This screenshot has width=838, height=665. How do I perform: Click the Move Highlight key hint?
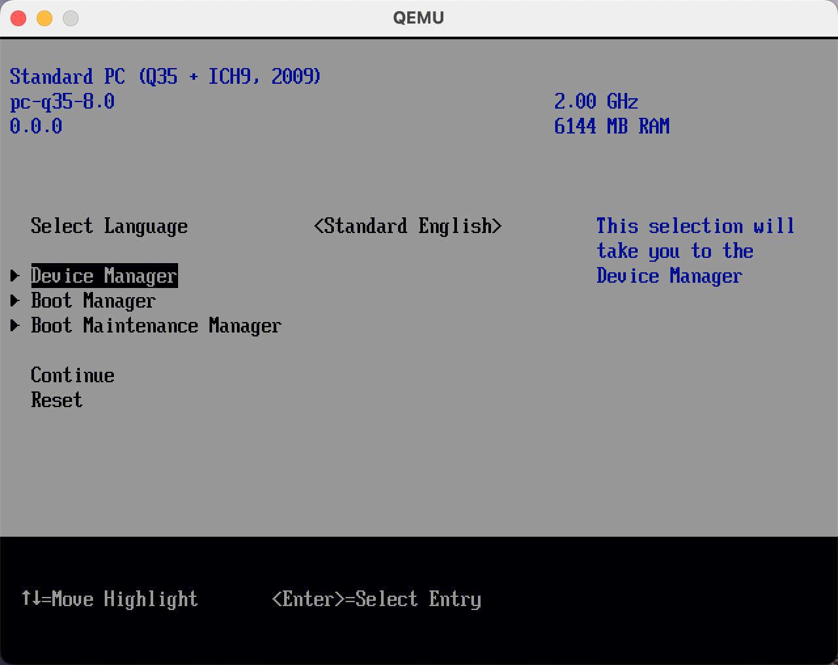click(x=109, y=599)
